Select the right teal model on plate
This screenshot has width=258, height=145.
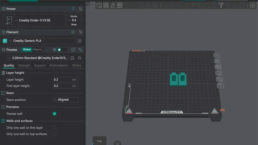point(183,79)
